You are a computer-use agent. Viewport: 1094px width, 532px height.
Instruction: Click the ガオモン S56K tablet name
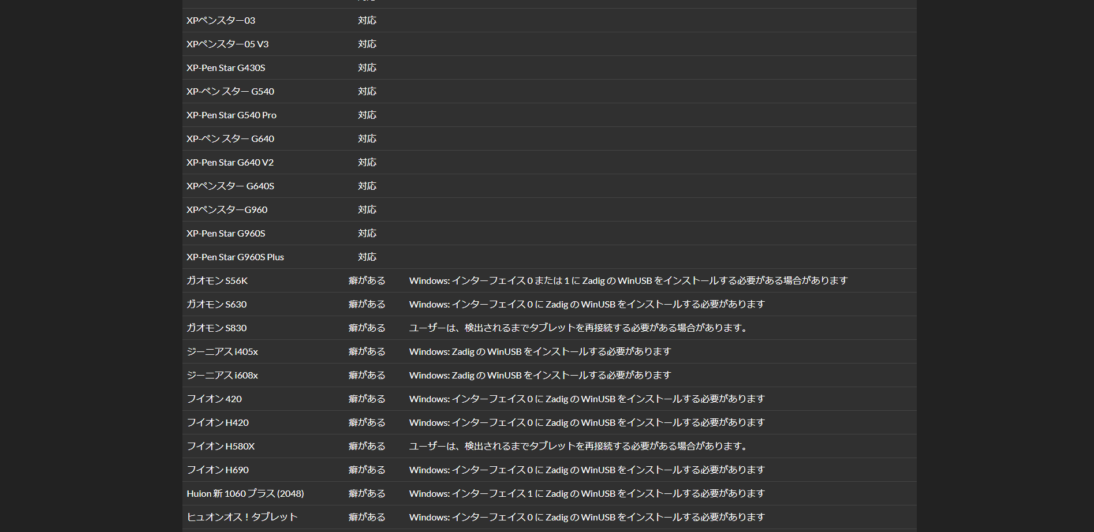[216, 280]
